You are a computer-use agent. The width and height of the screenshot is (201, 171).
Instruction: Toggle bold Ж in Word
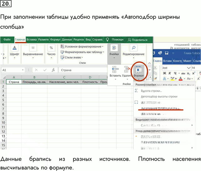pyautogui.click(x=164, y=73)
